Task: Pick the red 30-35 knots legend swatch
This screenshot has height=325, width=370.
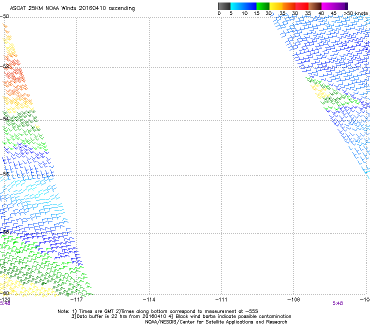Action: pos(302,6)
